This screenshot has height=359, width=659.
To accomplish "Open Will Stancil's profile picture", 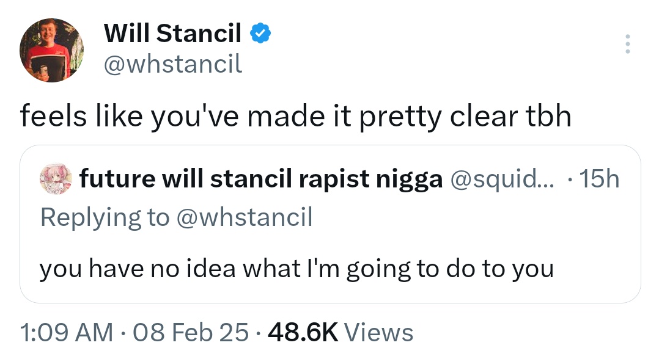I will (x=51, y=50).
